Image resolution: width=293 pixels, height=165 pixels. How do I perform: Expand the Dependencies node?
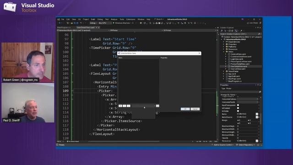click(224, 42)
